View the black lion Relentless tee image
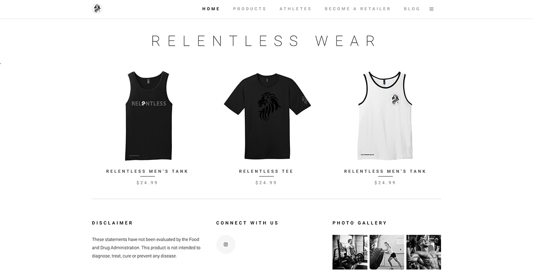 (x=267, y=116)
